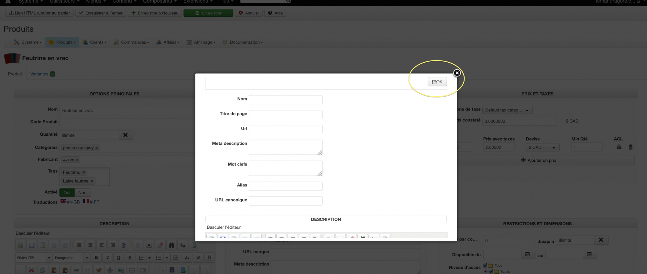Open the Styles CSS dropdown
The image size is (647, 274).
[x=34, y=258]
